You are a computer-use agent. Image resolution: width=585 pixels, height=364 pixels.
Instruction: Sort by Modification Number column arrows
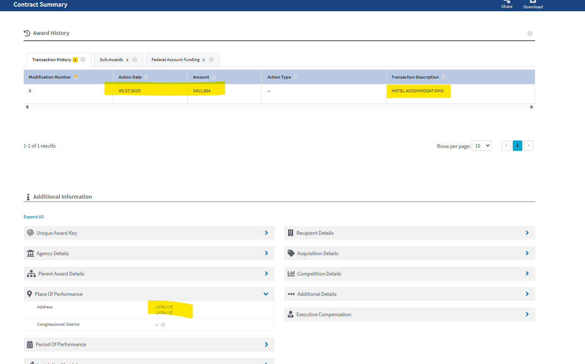[76, 77]
